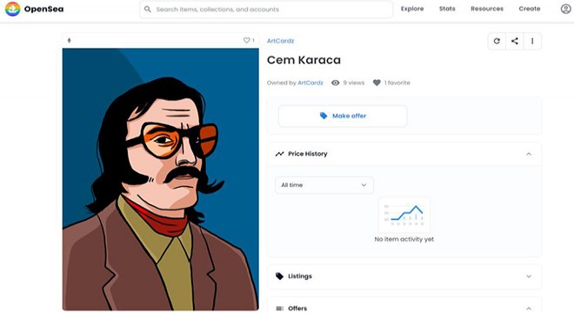Click the search magnifier icon
This screenshot has width=574, height=313.
tap(148, 10)
